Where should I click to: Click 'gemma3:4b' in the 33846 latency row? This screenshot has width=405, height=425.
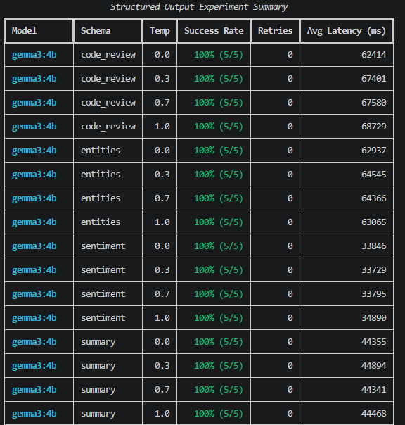tap(34, 246)
